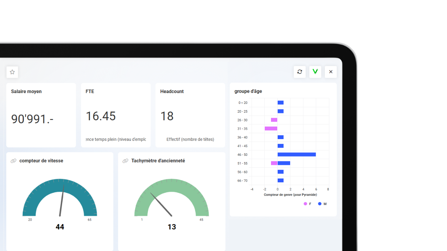Click the green Tachymètre d'ancienneté gauge needle
The width and height of the screenshot is (447, 251).
pyautogui.click(x=161, y=204)
